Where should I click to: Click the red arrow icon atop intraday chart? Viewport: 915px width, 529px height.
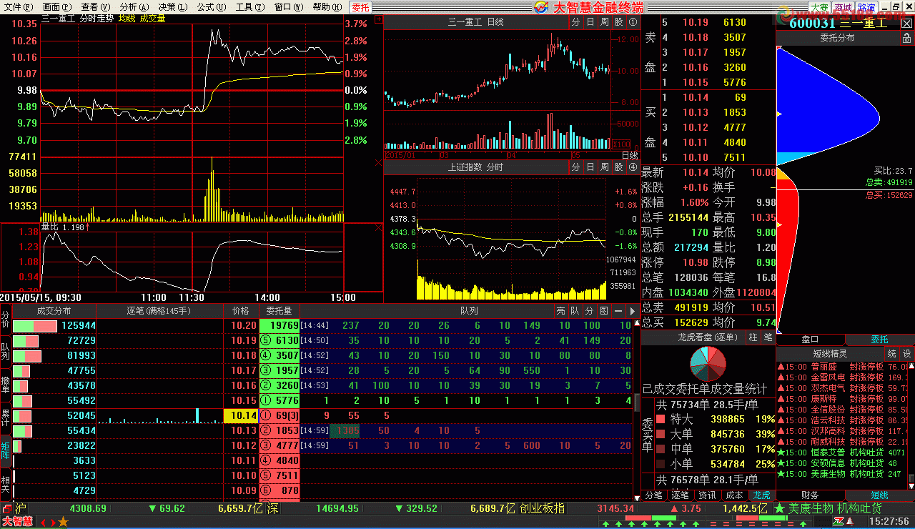point(379,20)
